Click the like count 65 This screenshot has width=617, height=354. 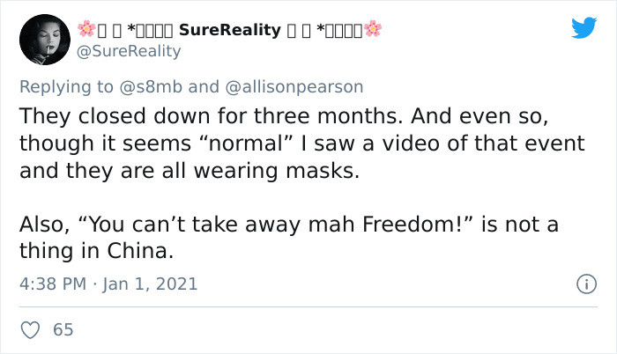[x=63, y=329]
